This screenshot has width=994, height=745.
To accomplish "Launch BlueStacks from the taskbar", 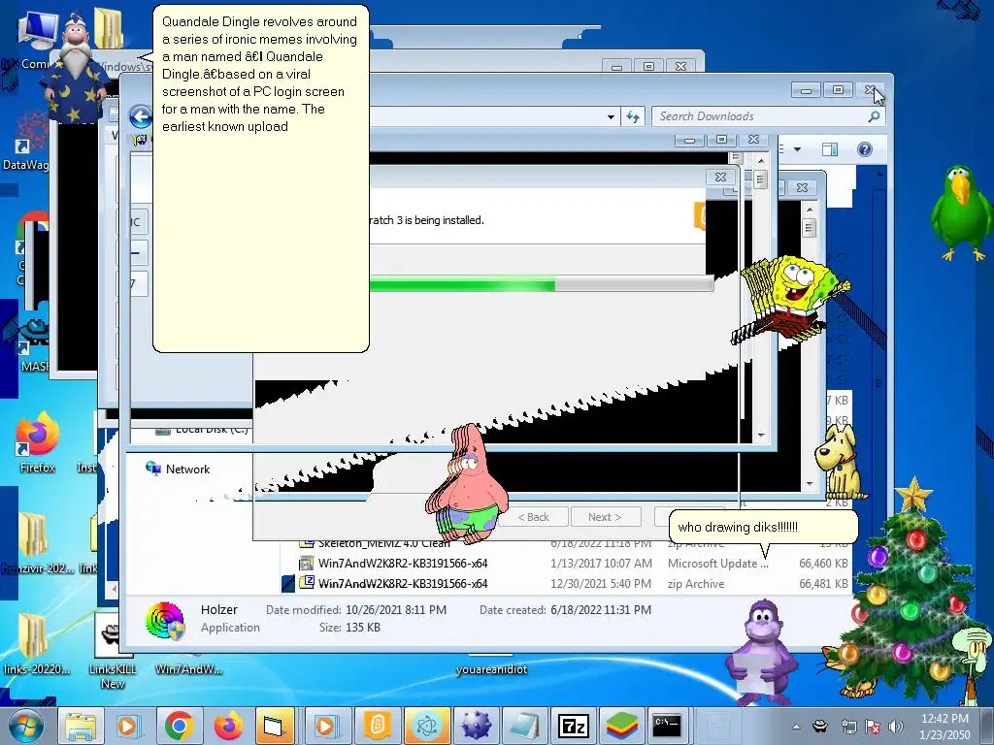I will [621, 726].
